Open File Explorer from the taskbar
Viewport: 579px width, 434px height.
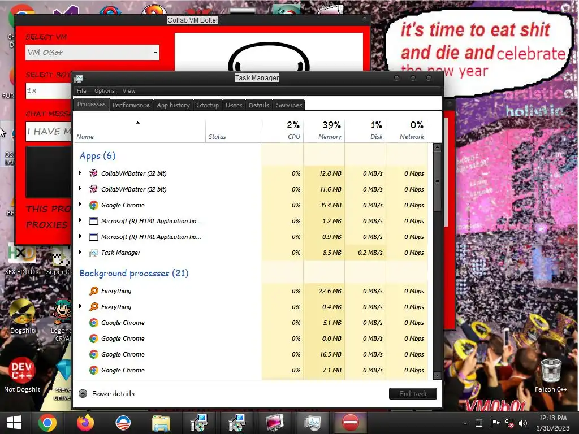coord(161,423)
